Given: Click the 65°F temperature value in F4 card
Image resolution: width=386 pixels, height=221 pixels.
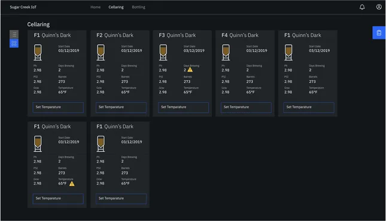Looking at the screenshot, I should pos(251,92).
